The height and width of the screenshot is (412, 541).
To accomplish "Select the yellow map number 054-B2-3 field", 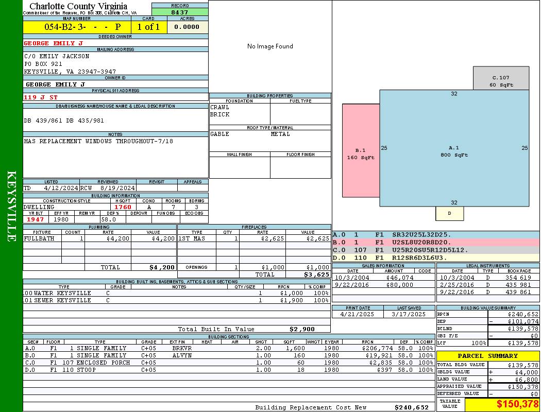I will point(77,27).
